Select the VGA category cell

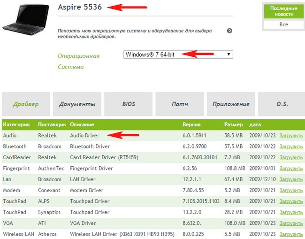[x=8, y=223]
